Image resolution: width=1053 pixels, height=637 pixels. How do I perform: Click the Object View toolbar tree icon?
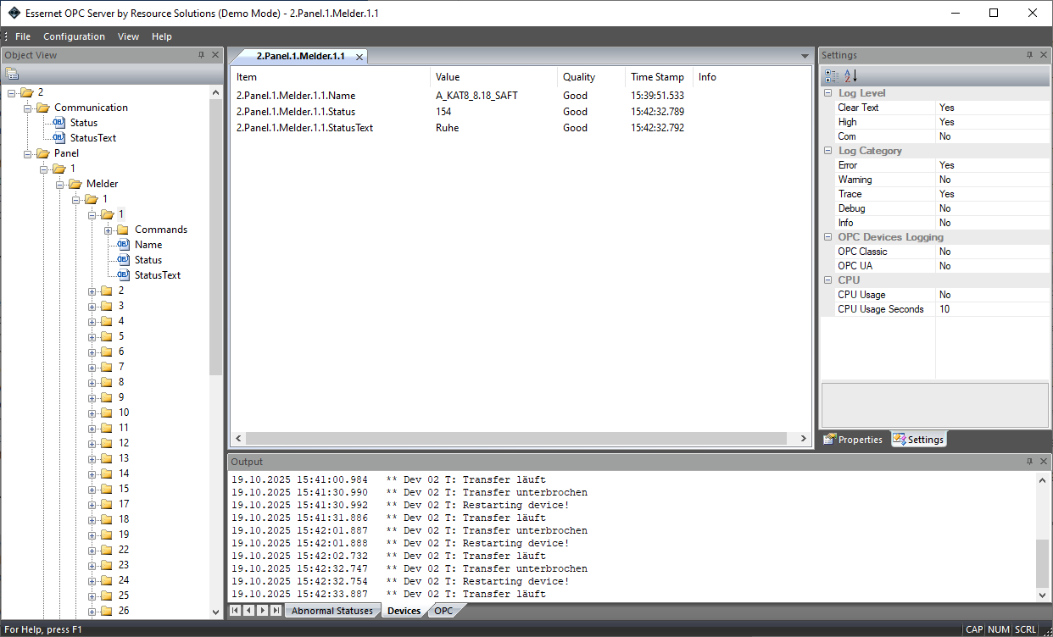[x=12, y=74]
